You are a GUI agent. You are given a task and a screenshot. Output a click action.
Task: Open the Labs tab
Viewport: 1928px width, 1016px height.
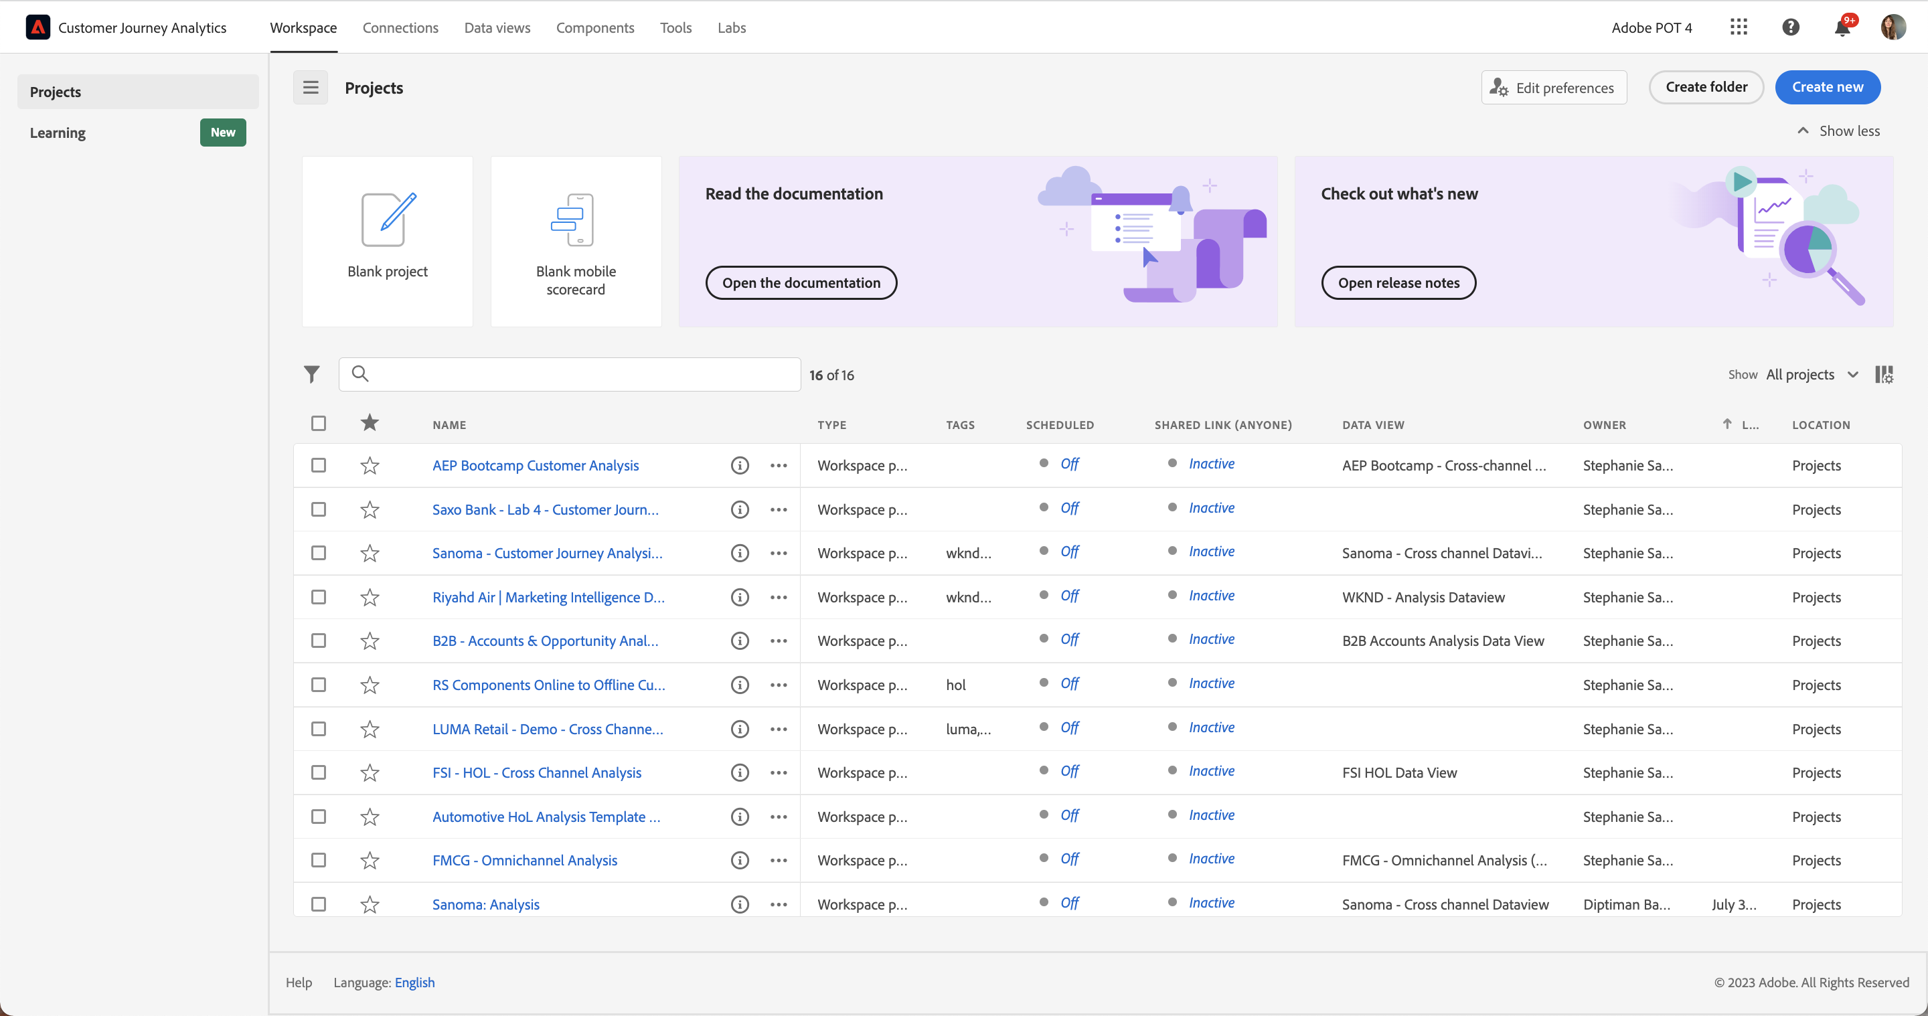(x=731, y=27)
